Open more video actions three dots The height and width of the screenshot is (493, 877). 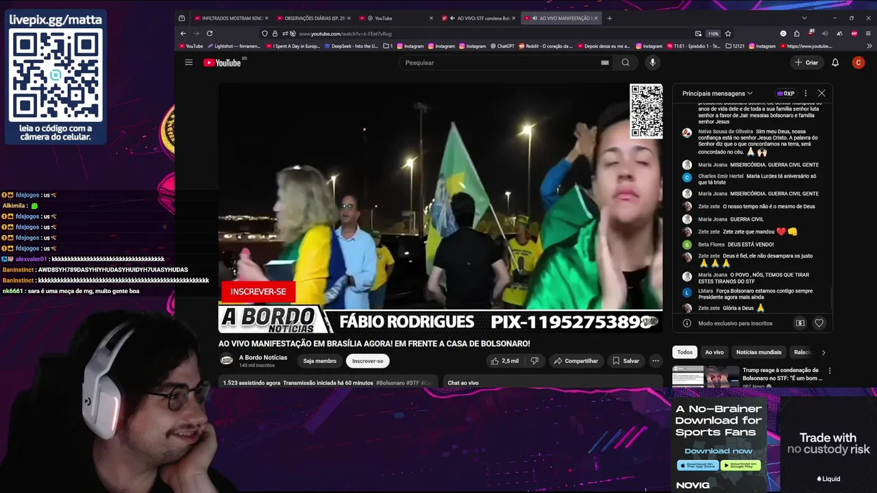coord(656,361)
